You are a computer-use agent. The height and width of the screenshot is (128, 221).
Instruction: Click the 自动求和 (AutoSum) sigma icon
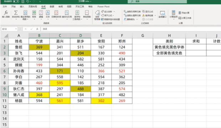point(16,13)
